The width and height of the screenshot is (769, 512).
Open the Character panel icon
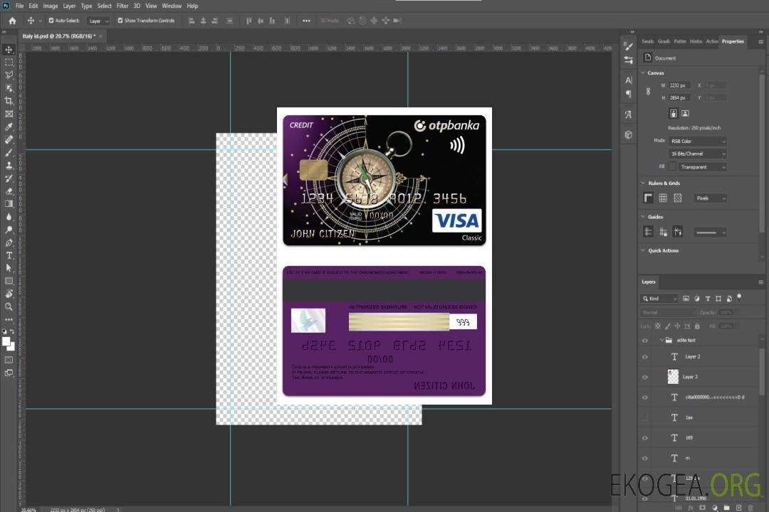(629, 80)
